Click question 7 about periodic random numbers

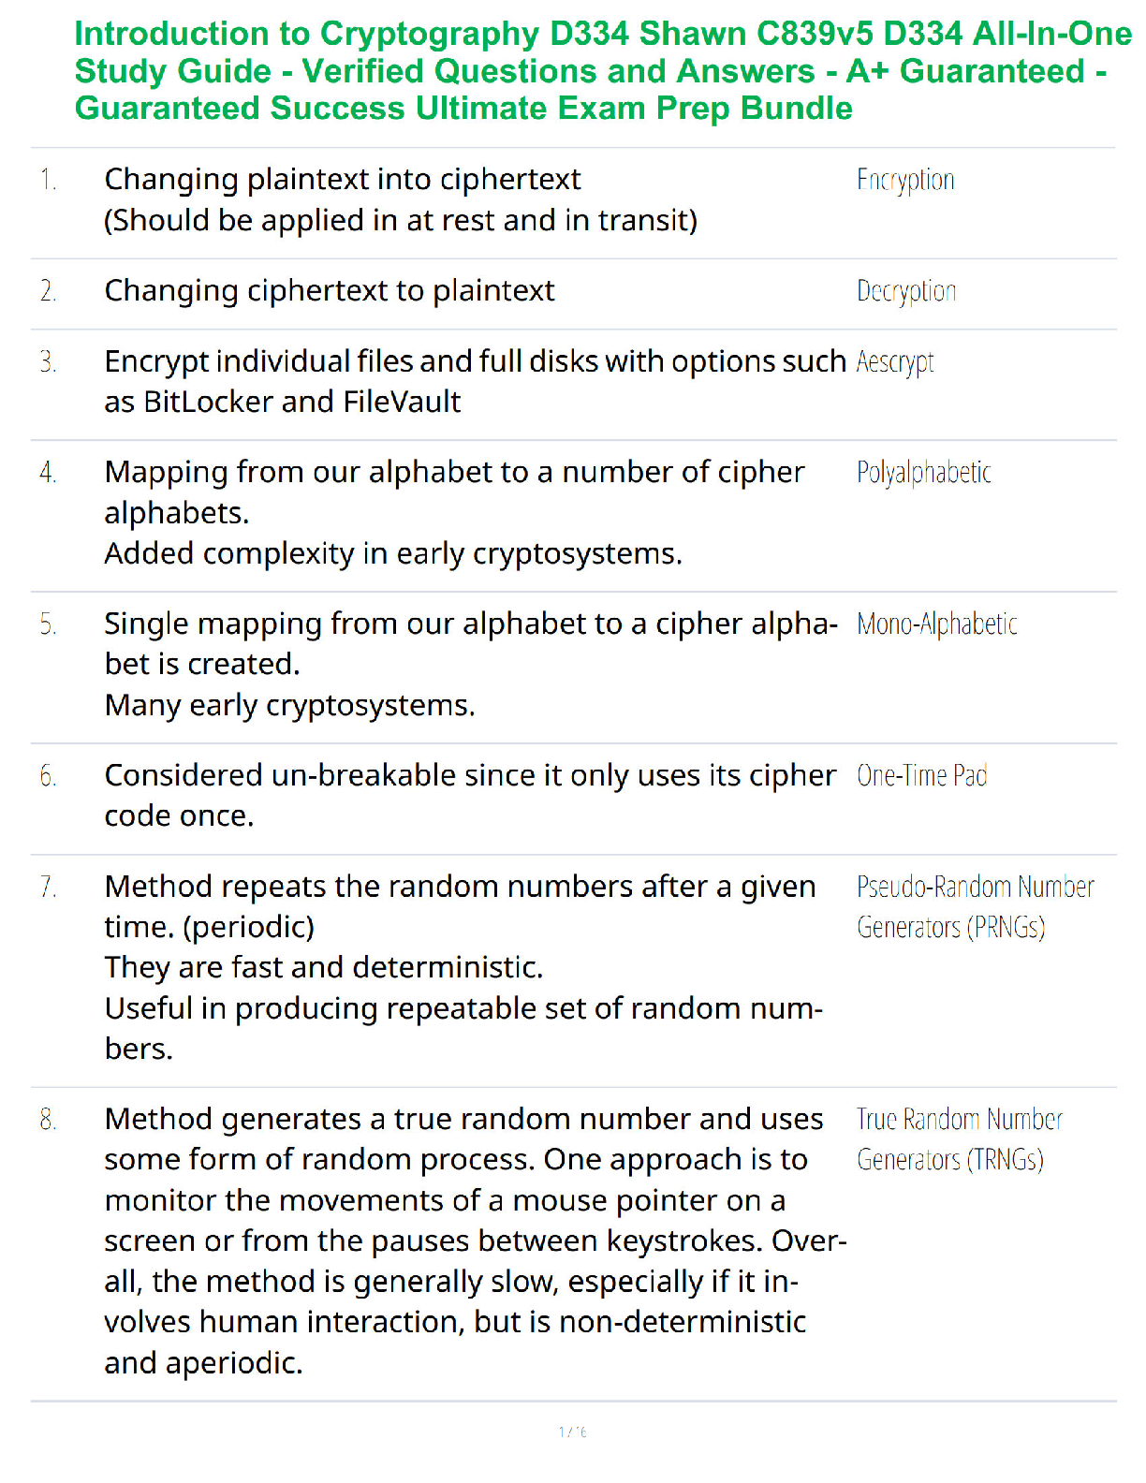[463, 967]
